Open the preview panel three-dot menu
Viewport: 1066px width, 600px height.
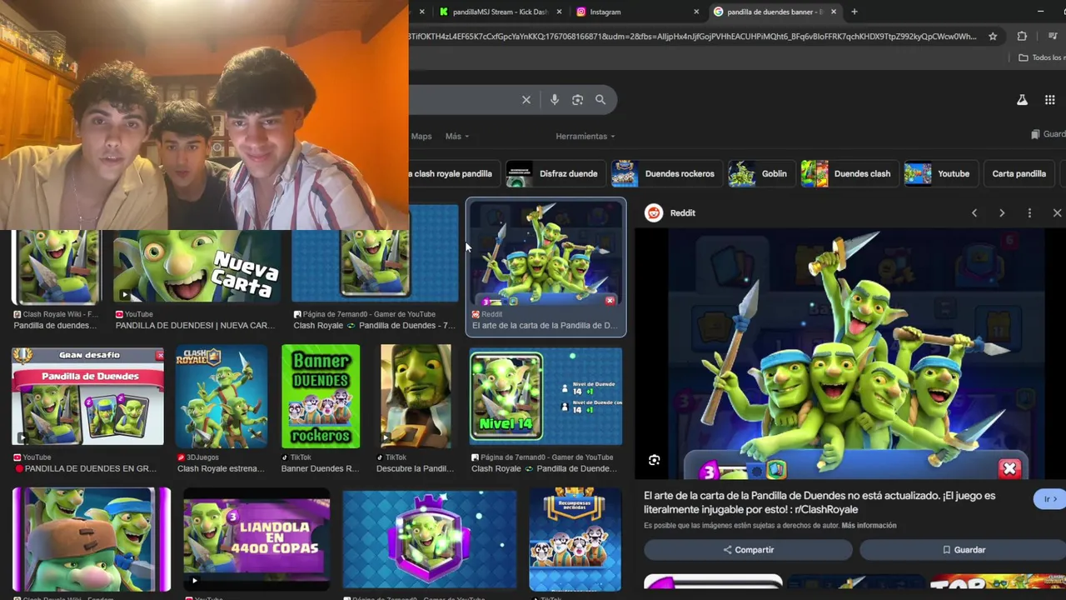(1029, 213)
